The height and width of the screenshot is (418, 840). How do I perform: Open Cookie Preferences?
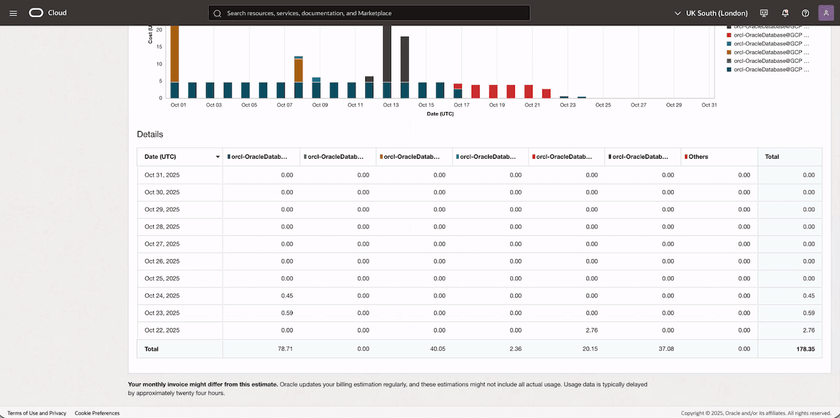click(97, 413)
